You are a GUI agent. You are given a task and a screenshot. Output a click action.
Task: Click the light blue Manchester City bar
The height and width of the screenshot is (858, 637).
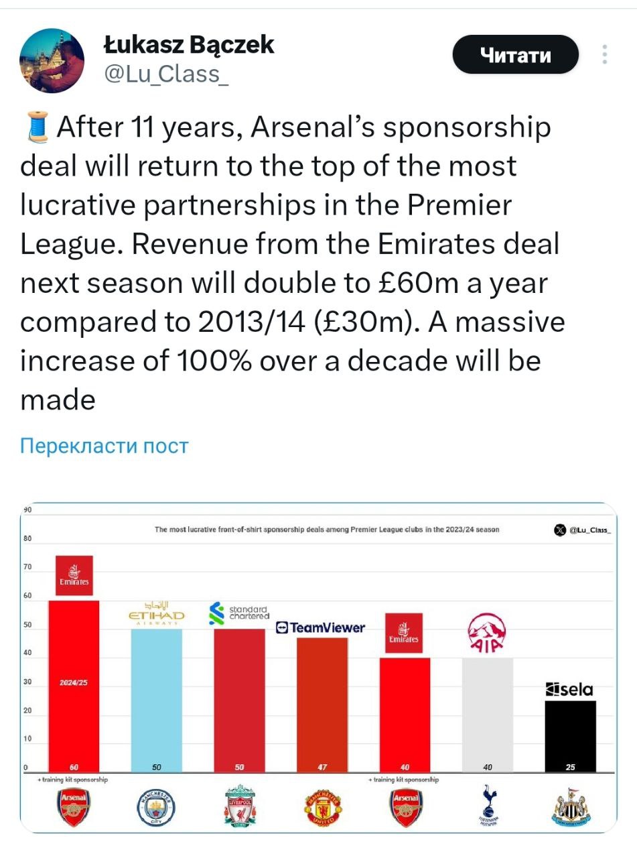pos(156,697)
